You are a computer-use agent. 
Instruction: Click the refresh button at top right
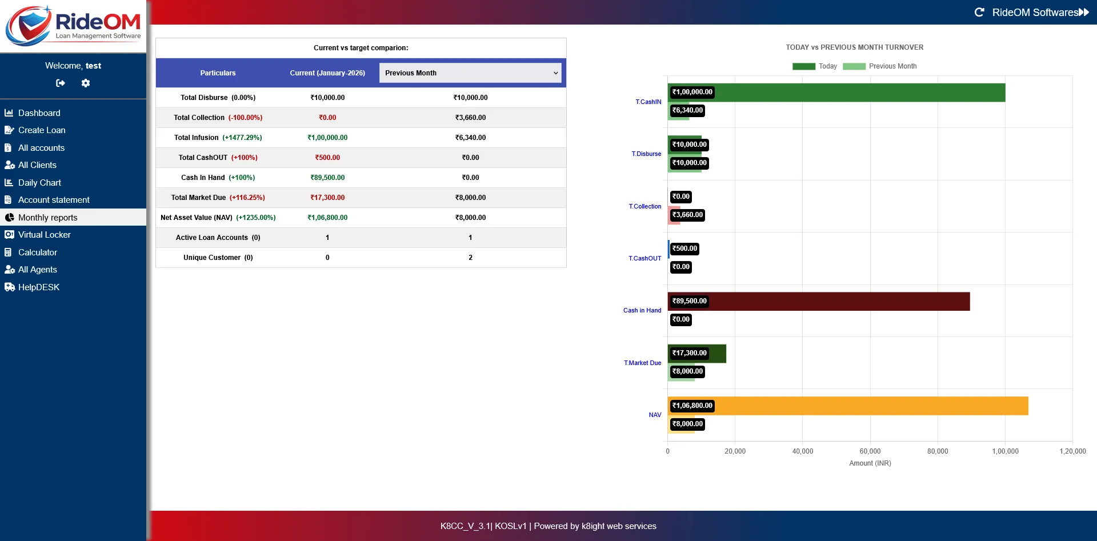979,11
